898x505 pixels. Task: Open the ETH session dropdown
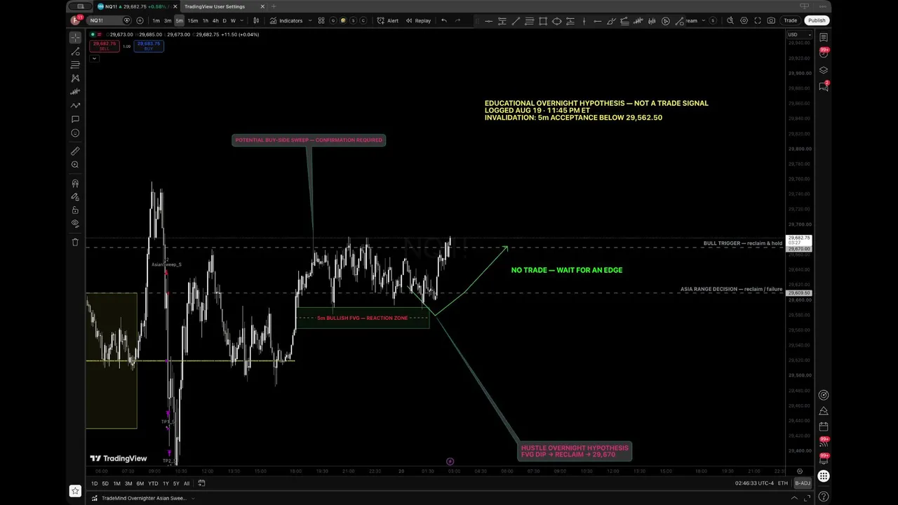click(782, 483)
